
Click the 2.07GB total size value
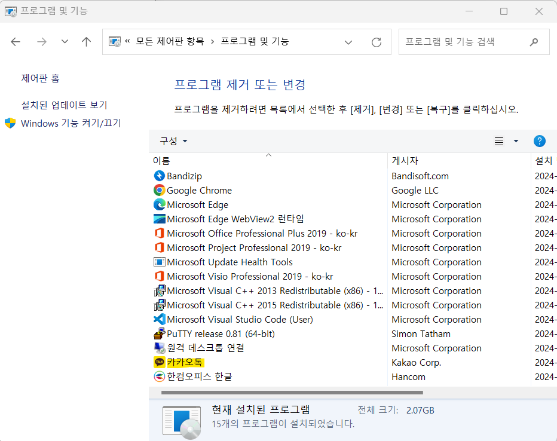click(x=420, y=410)
